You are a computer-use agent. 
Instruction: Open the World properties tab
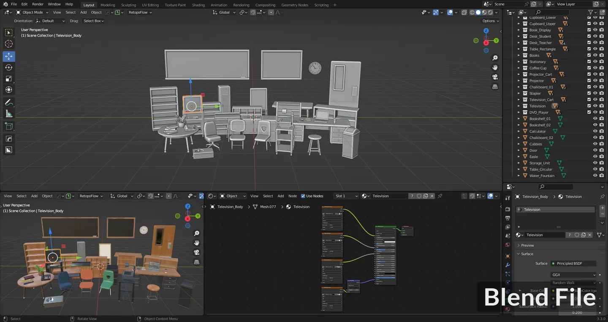coord(508,245)
